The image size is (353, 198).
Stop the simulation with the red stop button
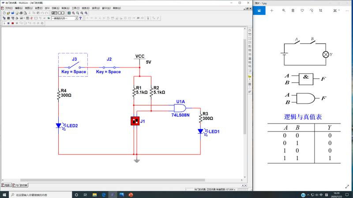(x=13, y=23)
